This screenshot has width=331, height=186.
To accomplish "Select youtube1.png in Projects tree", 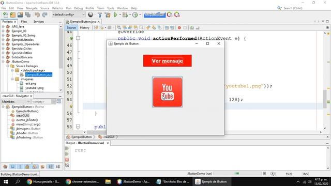I will point(35,88).
